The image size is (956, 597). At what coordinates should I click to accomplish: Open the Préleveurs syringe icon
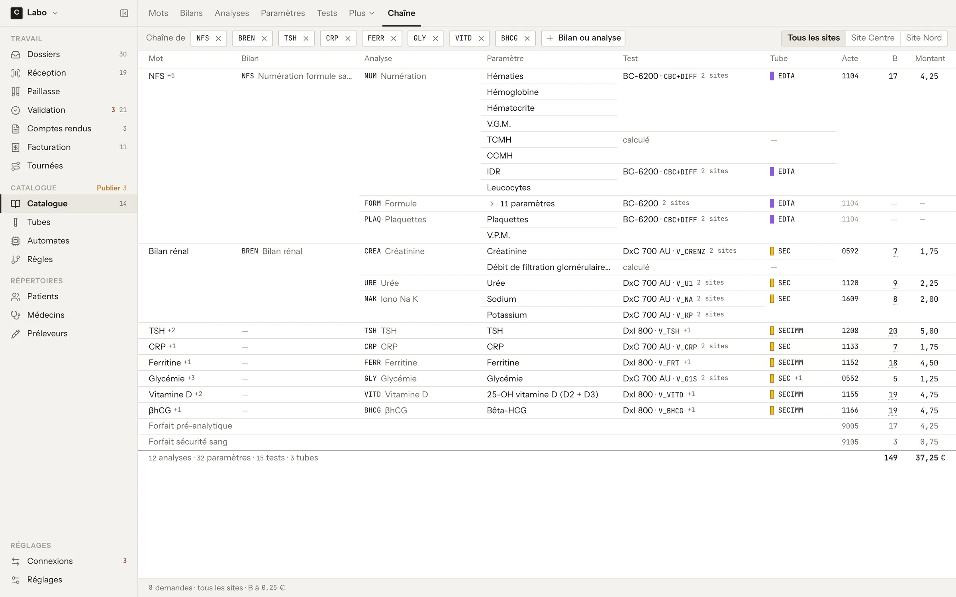point(16,334)
